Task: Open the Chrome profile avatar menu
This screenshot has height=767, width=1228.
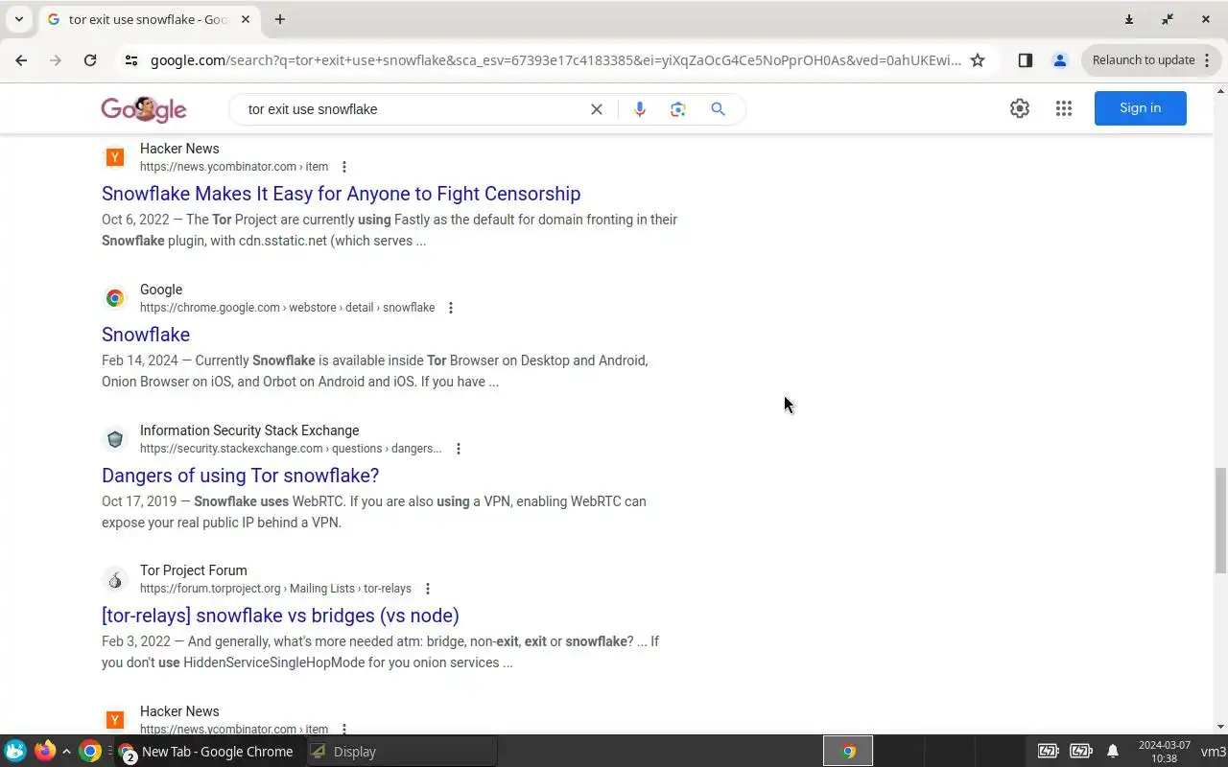Action: click(1059, 59)
